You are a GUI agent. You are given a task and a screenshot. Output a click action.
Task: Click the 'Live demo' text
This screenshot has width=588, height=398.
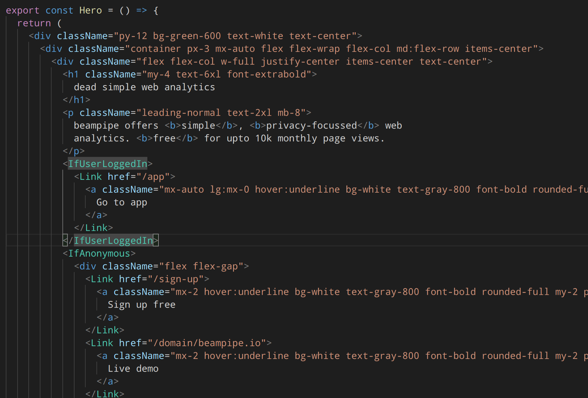[x=133, y=369]
